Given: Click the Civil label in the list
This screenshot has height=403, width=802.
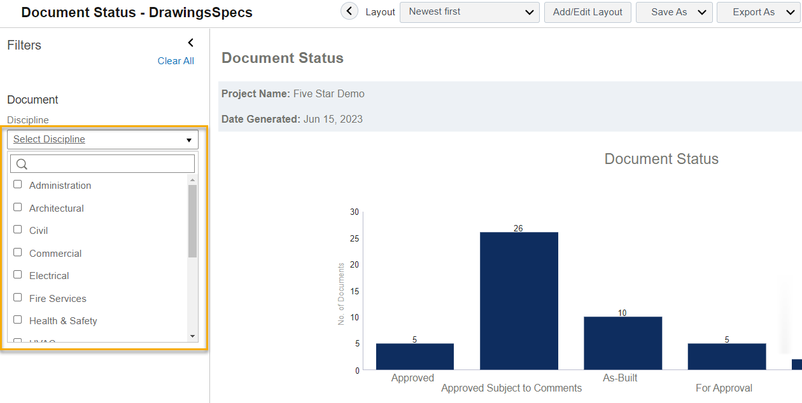Looking at the screenshot, I should (38, 231).
